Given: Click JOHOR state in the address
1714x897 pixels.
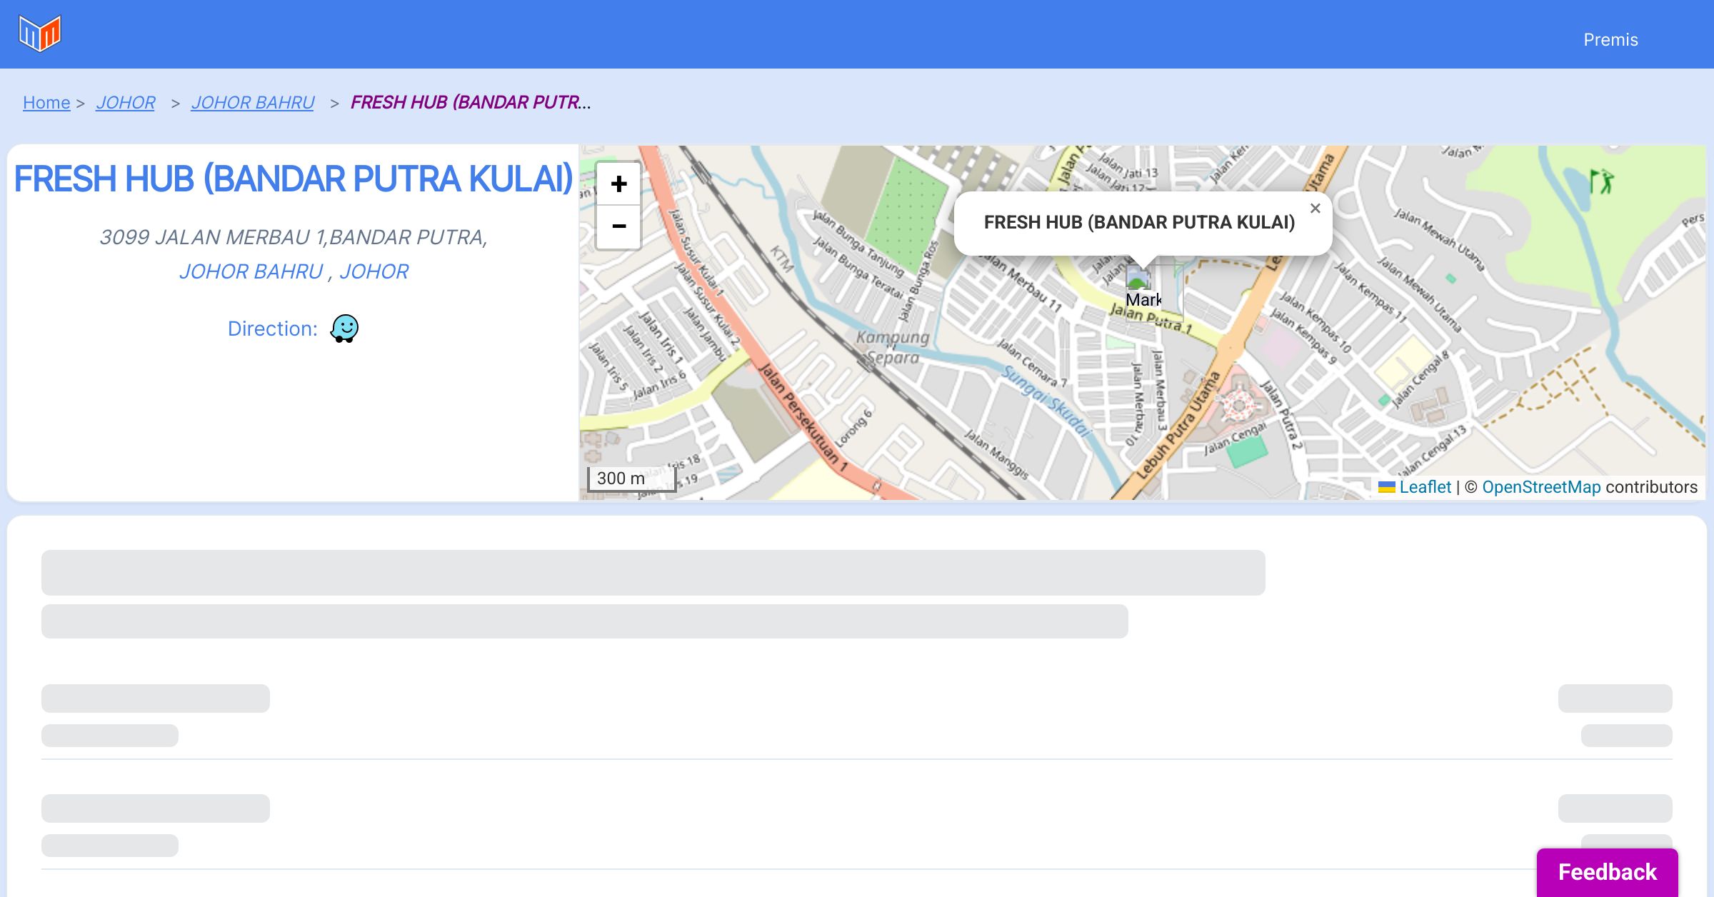Looking at the screenshot, I should tap(374, 271).
